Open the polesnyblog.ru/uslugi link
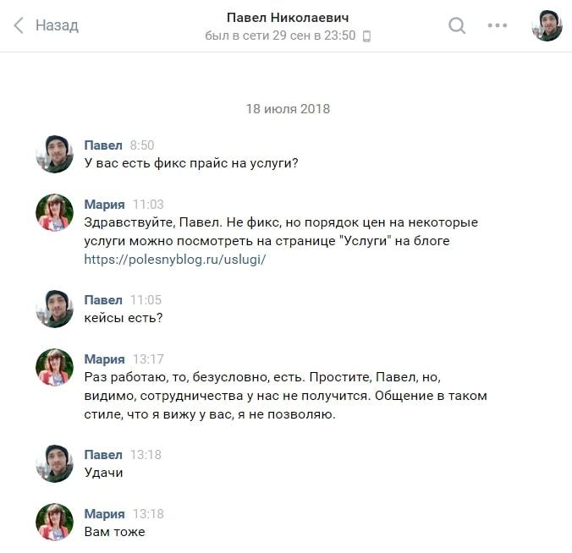Viewport: 572px width, 553px height. (x=175, y=260)
